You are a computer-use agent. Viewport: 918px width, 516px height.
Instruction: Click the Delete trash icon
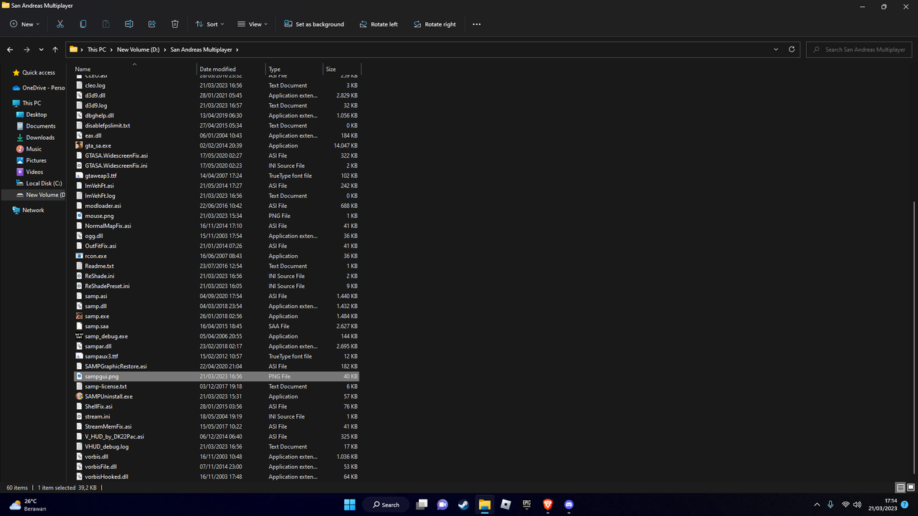pos(175,24)
